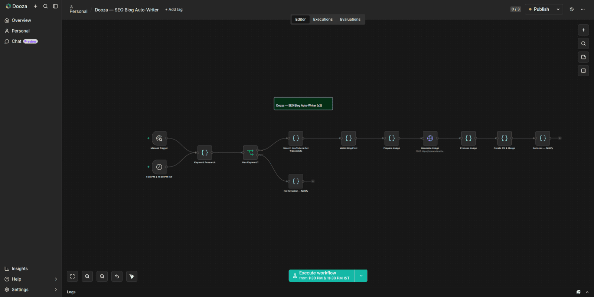This screenshot has width=594, height=297.
Task: Open workflow version history
Action: click(x=572, y=9)
